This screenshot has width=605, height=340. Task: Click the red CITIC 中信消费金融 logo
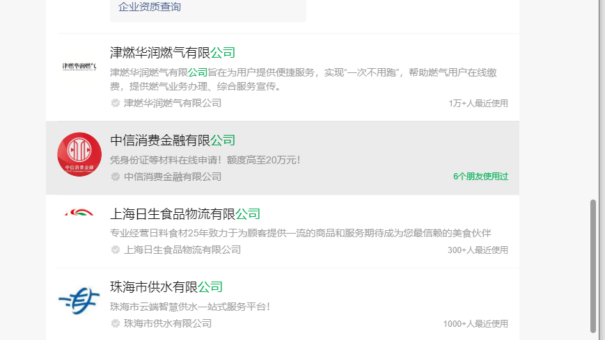[79, 154]
